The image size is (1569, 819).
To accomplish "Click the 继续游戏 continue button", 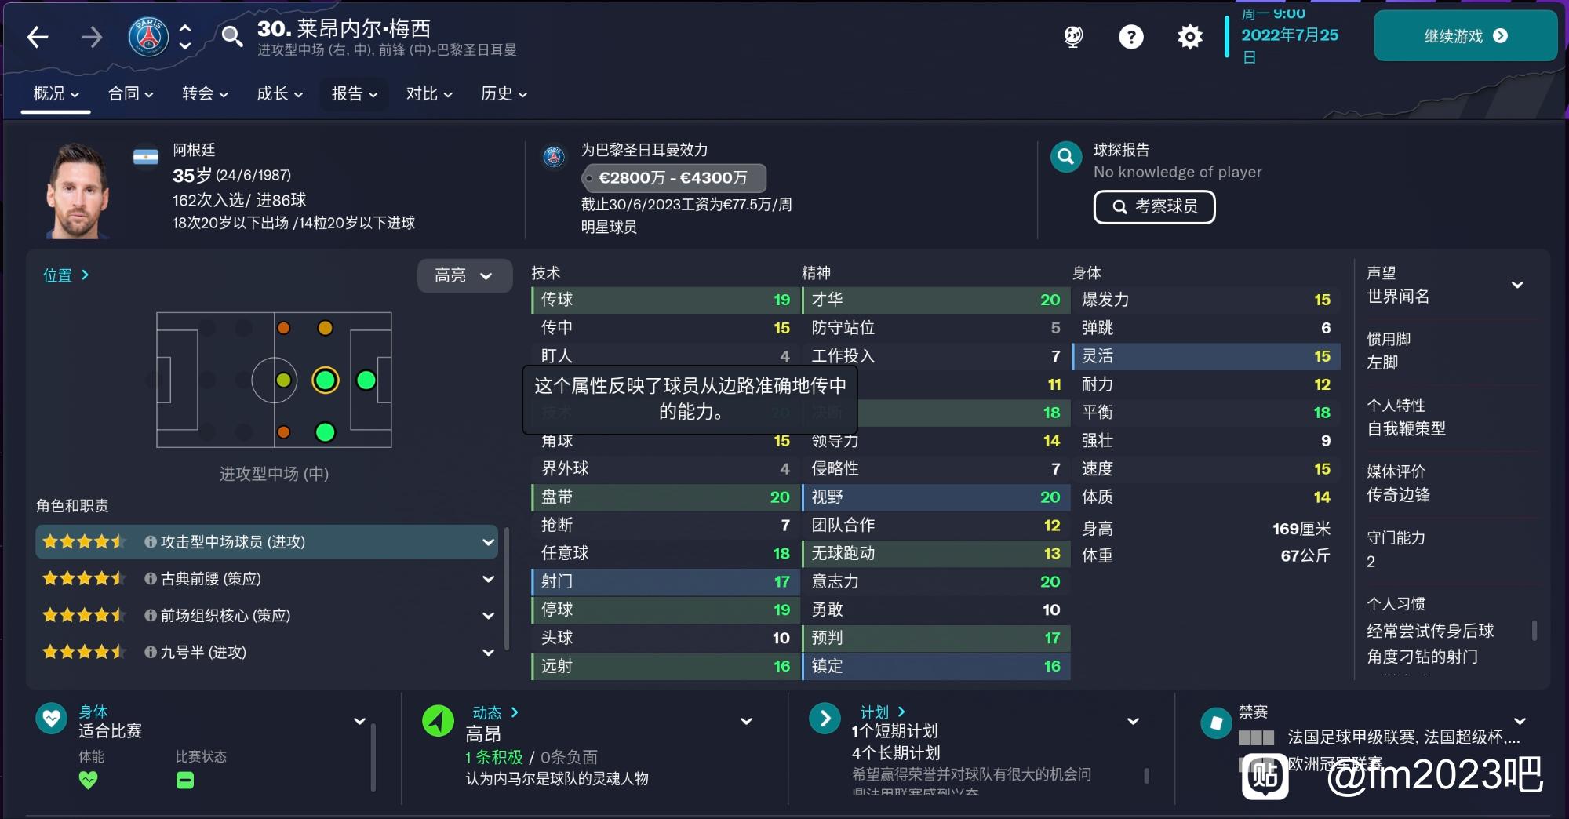I will click(1465, 36).
